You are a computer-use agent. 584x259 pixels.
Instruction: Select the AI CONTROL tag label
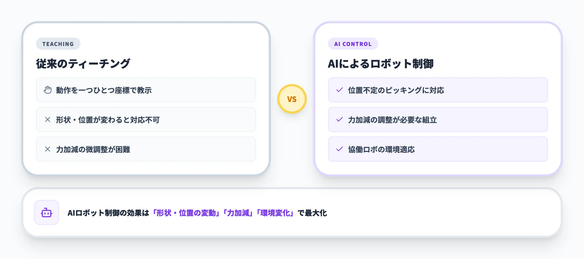[x=353, y=44]
